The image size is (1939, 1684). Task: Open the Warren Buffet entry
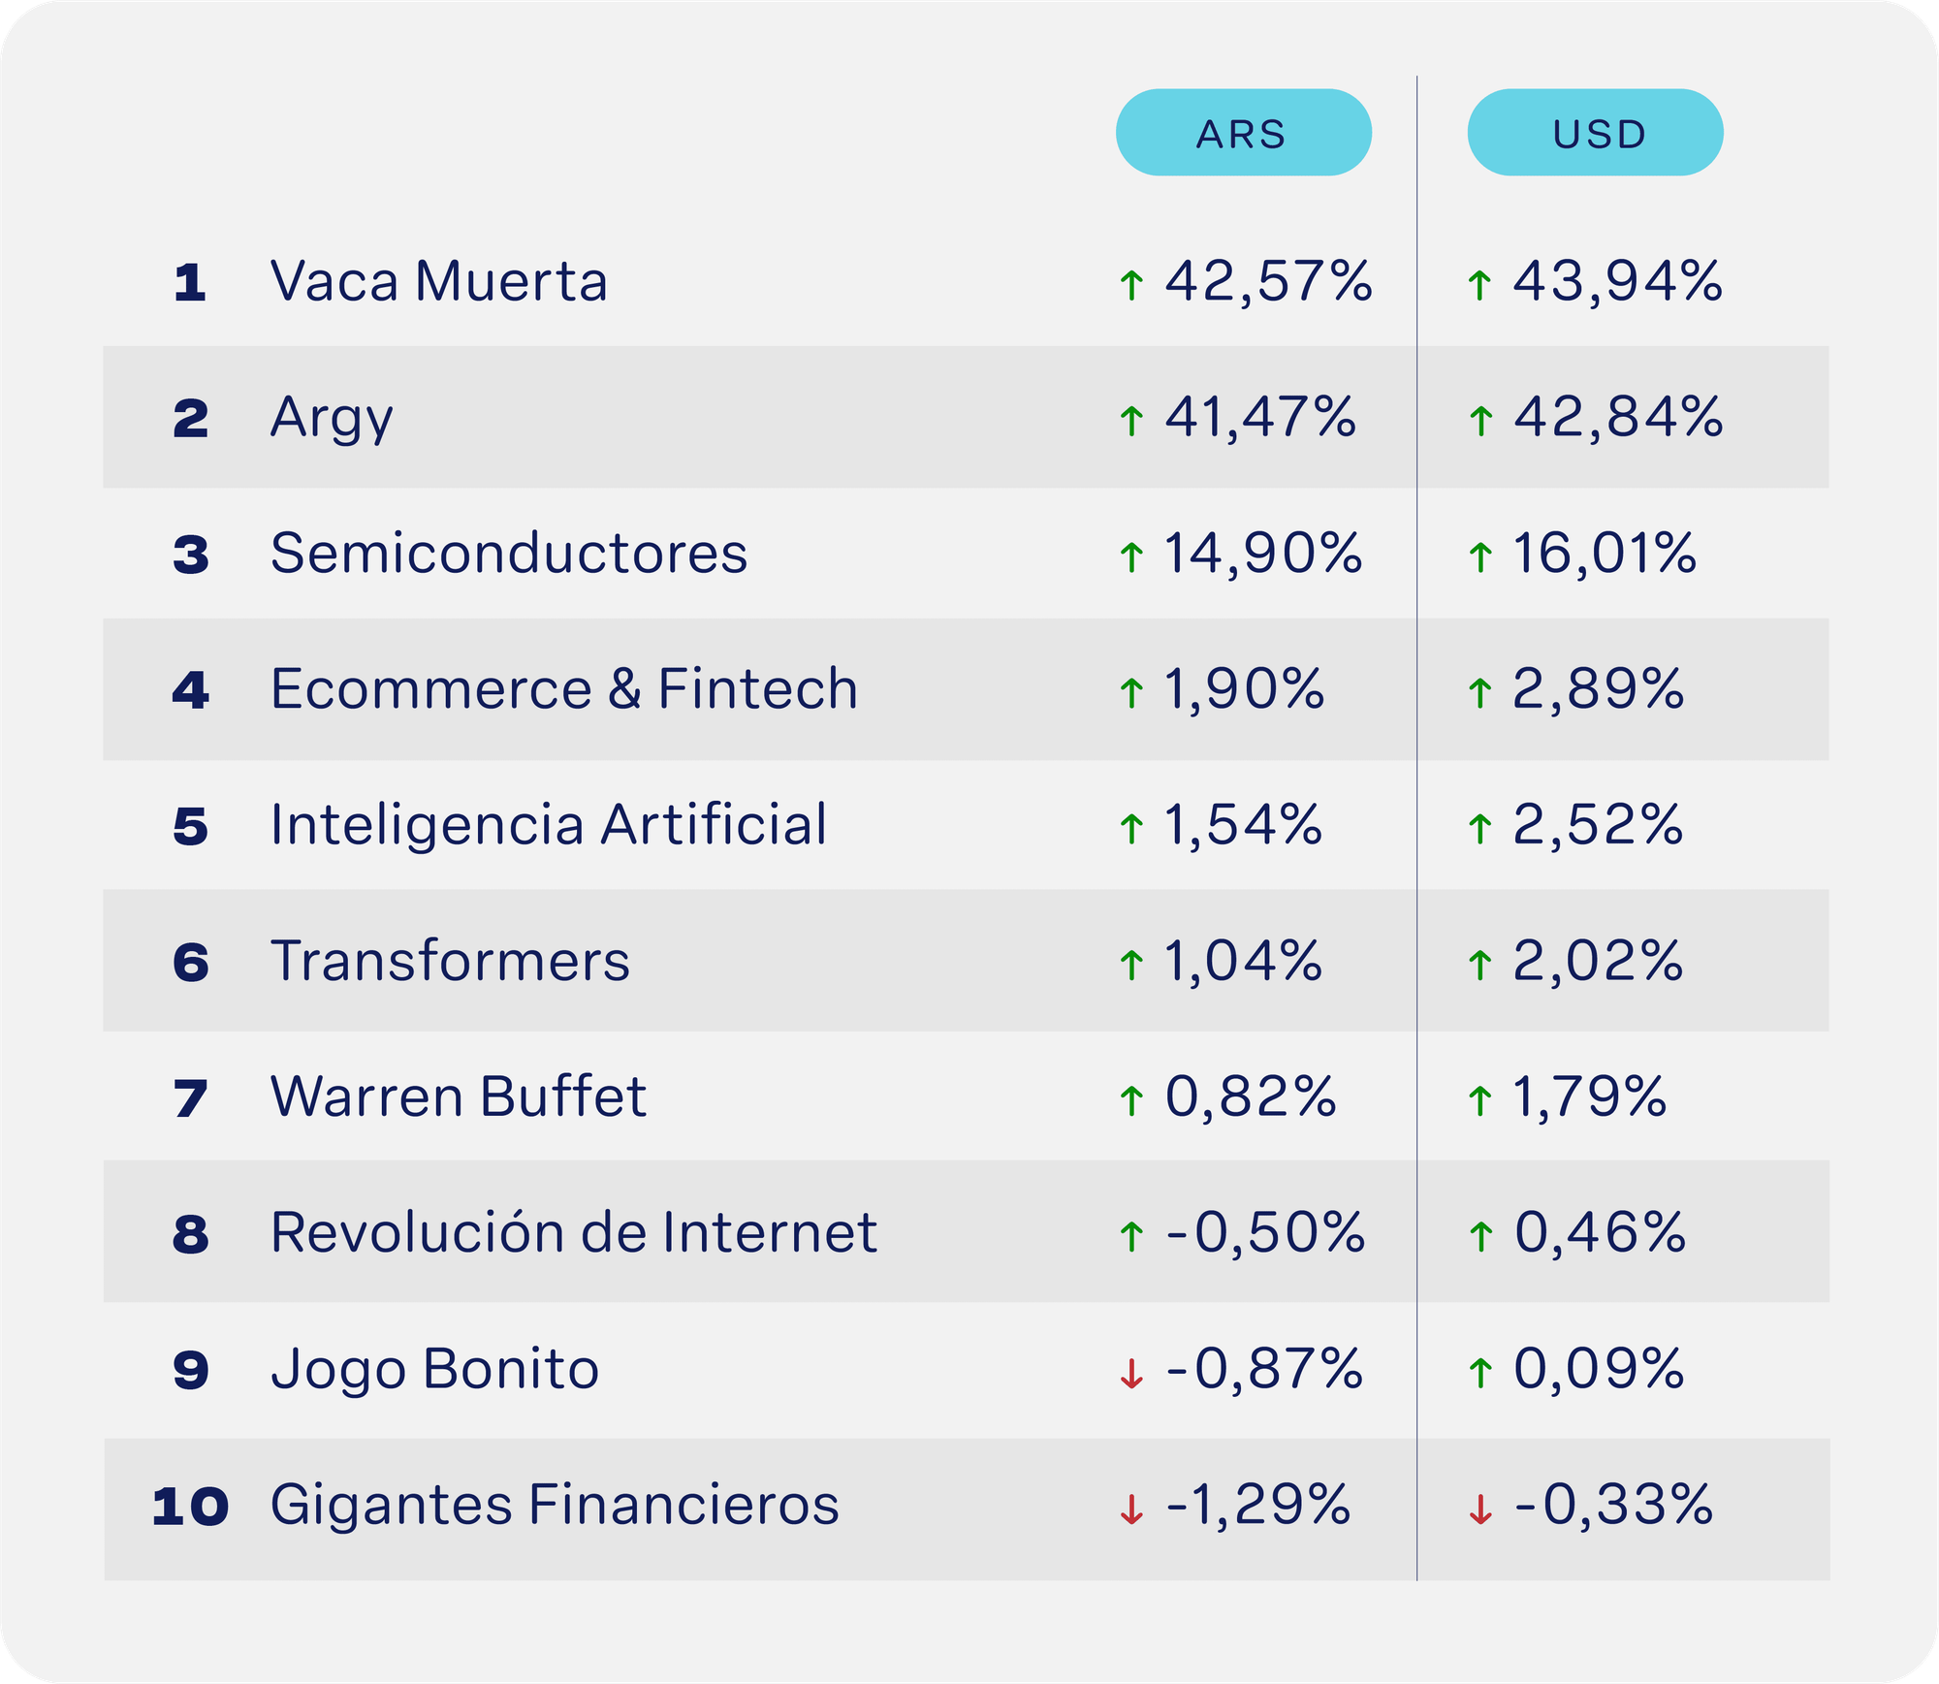point(459,1096)
